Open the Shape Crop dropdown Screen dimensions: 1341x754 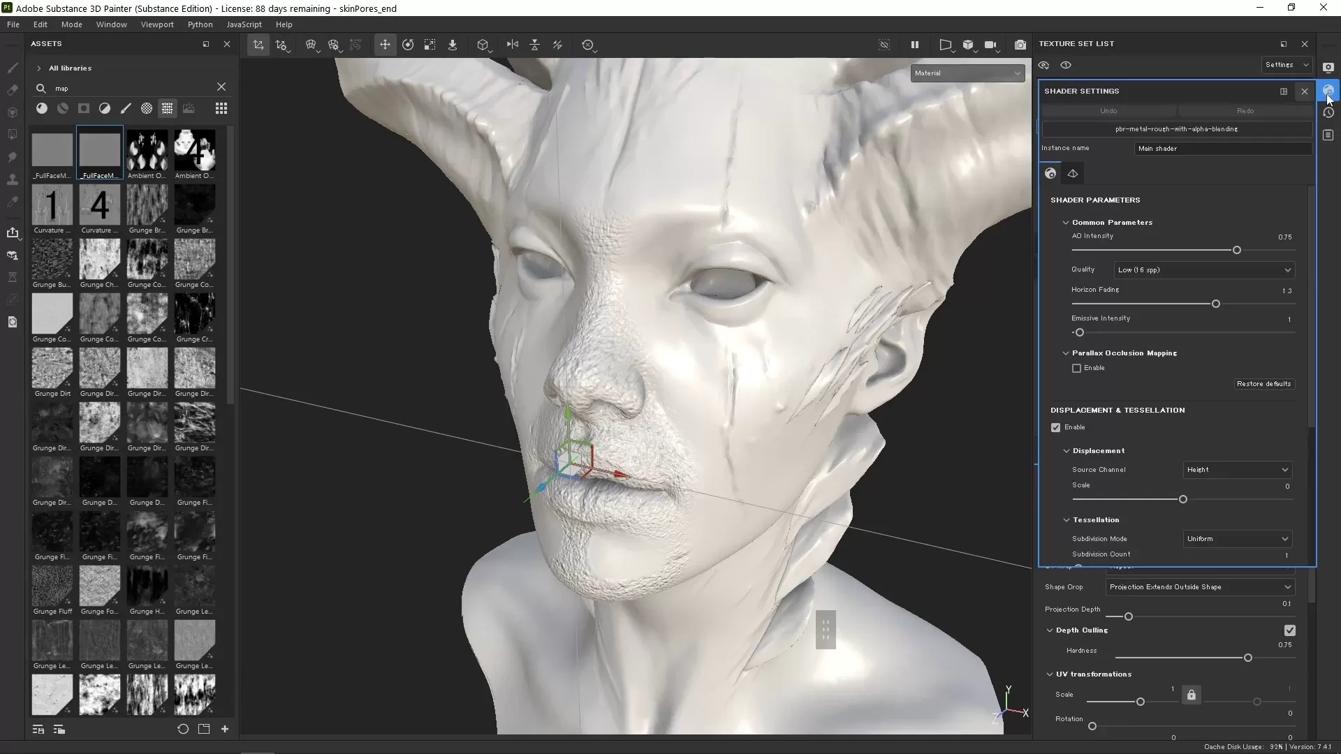tap(1199, 587)
